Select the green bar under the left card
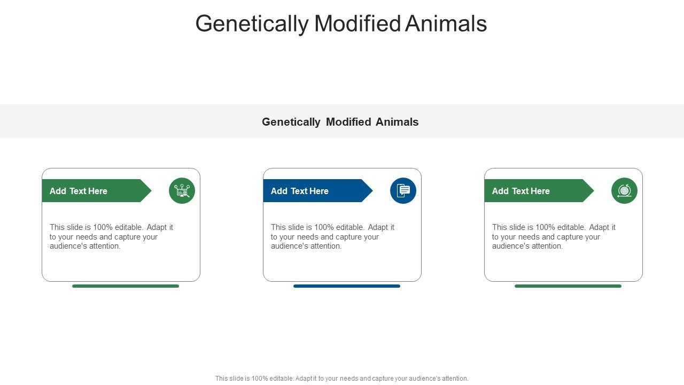684x385 pixels. tap(126, 286)
